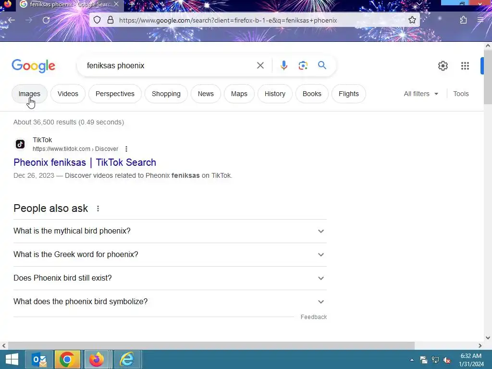Switch to the News filter
The image size is (492, 369).
pyautogui.click(x=206, y=94)
